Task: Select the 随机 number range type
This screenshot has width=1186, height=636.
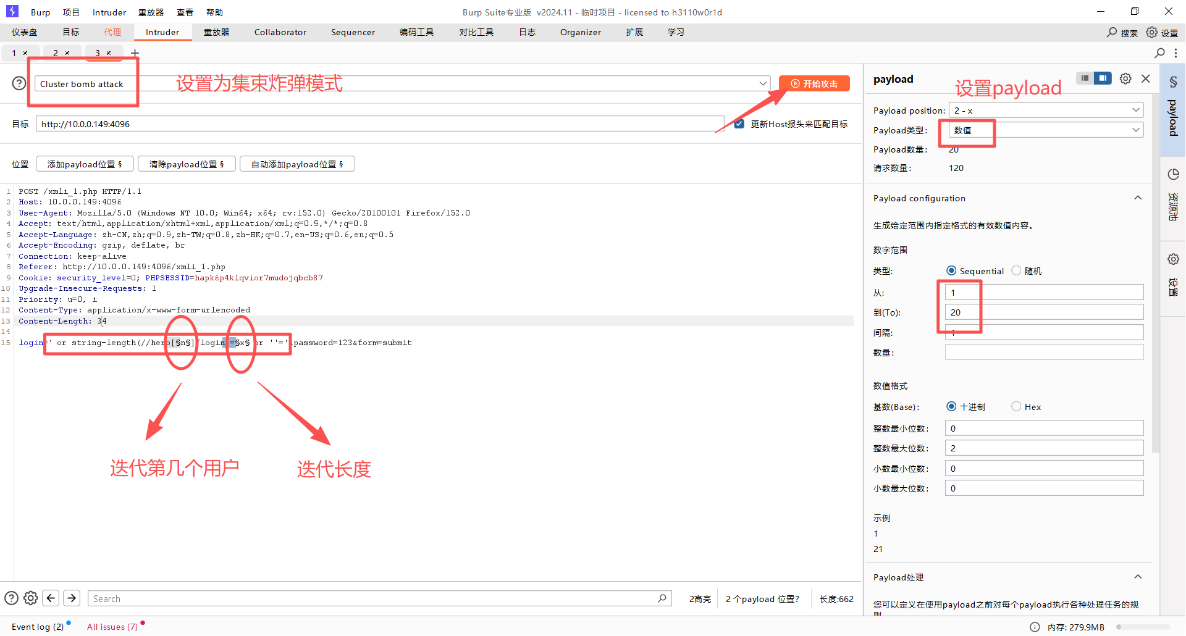Action: [x=1016, y=270]
